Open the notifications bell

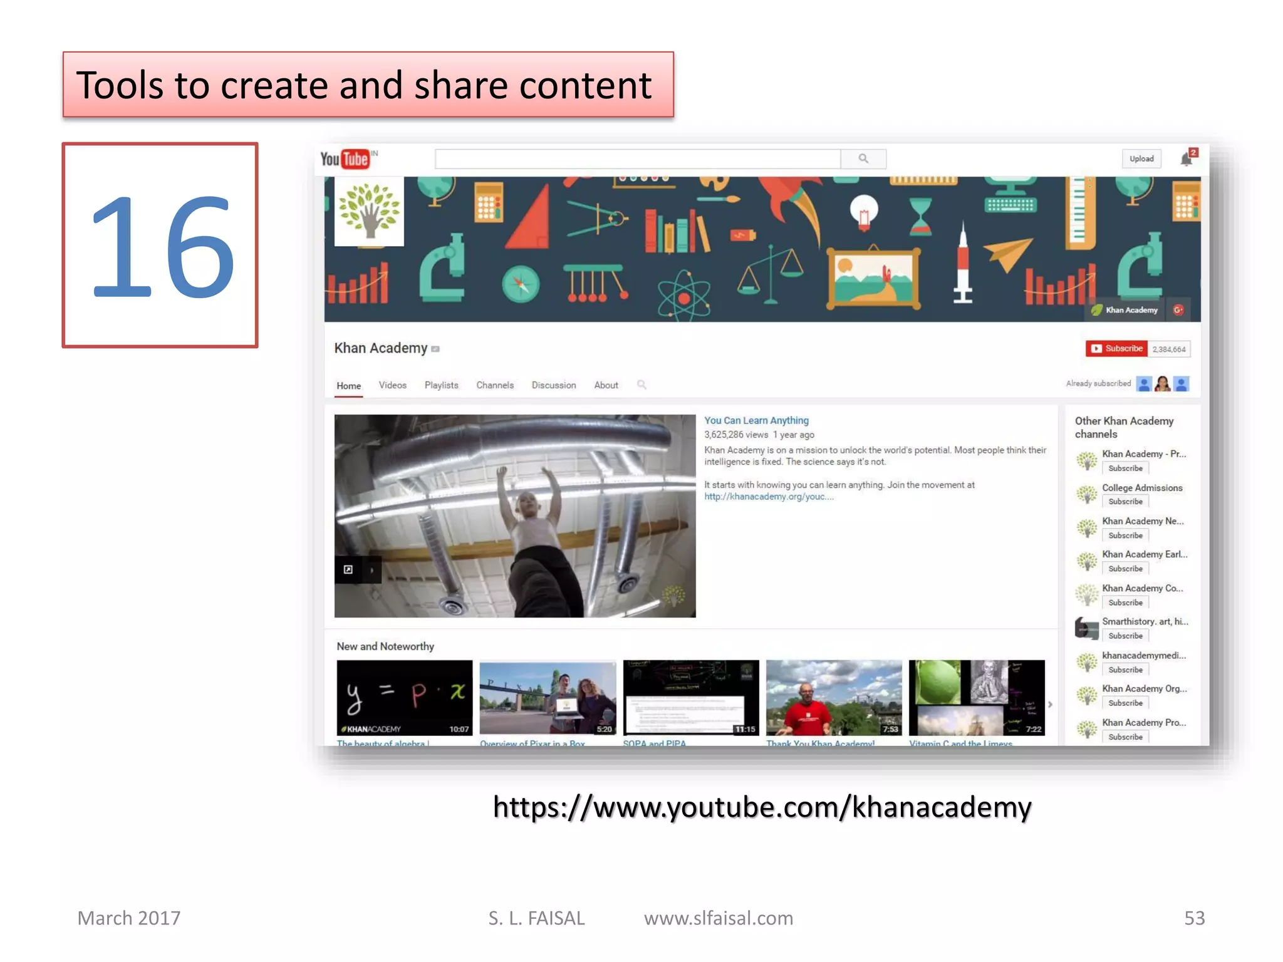pyautogui.click(x=1186, y=159)
